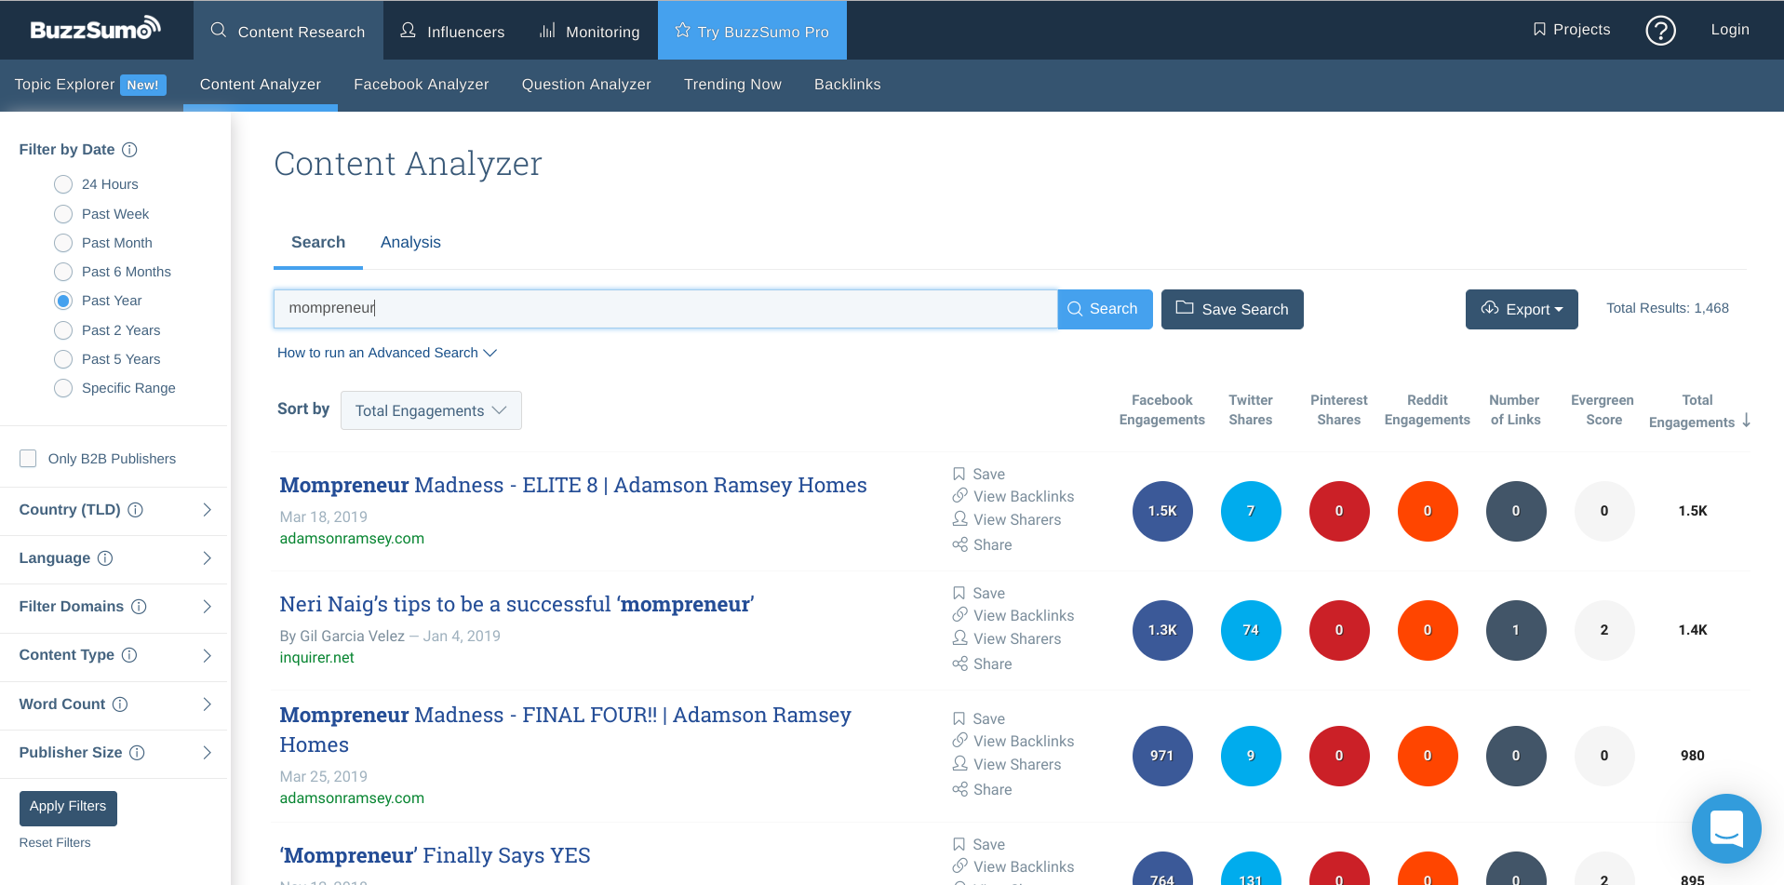Open the Influencers menu

(452, 31)
